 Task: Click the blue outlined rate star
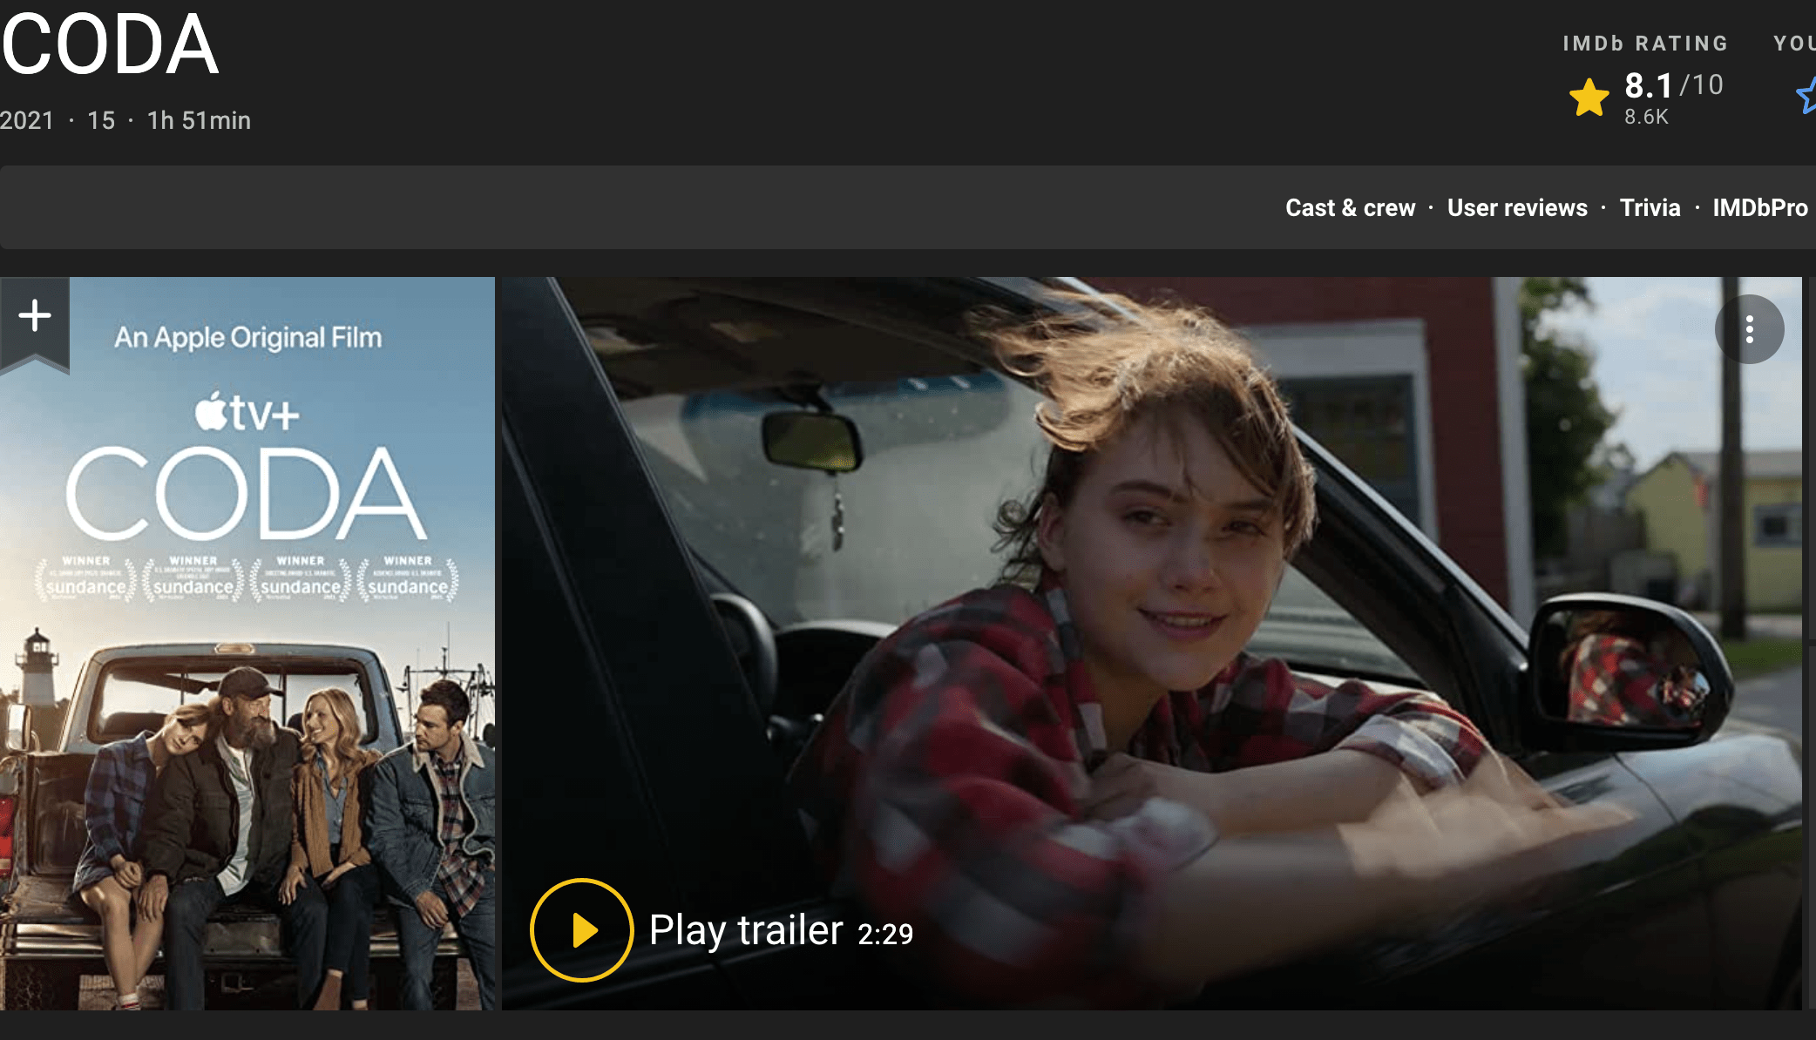pyautogui.click(x=1806, y=96)
